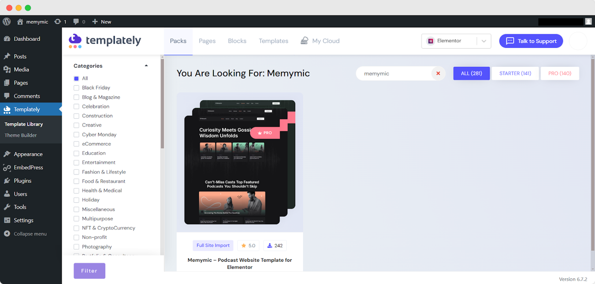Open the My Cloud tab
595x284 pixels.
[320, 41]
